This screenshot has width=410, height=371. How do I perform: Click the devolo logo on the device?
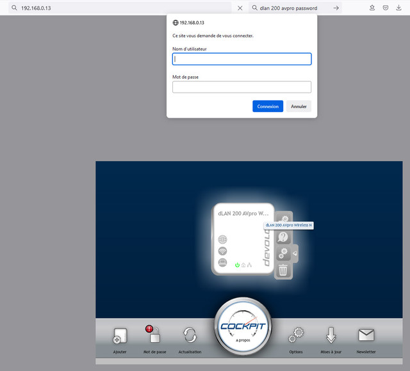click(266, 248)
